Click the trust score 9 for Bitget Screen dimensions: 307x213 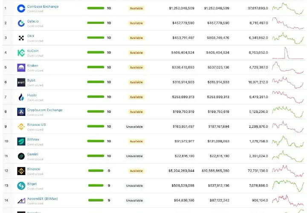109,185
